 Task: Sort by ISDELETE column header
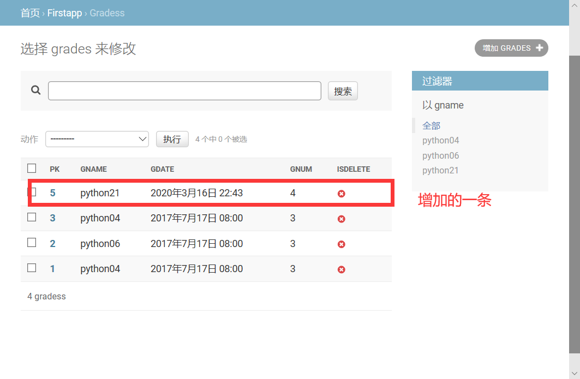[353, 170]
